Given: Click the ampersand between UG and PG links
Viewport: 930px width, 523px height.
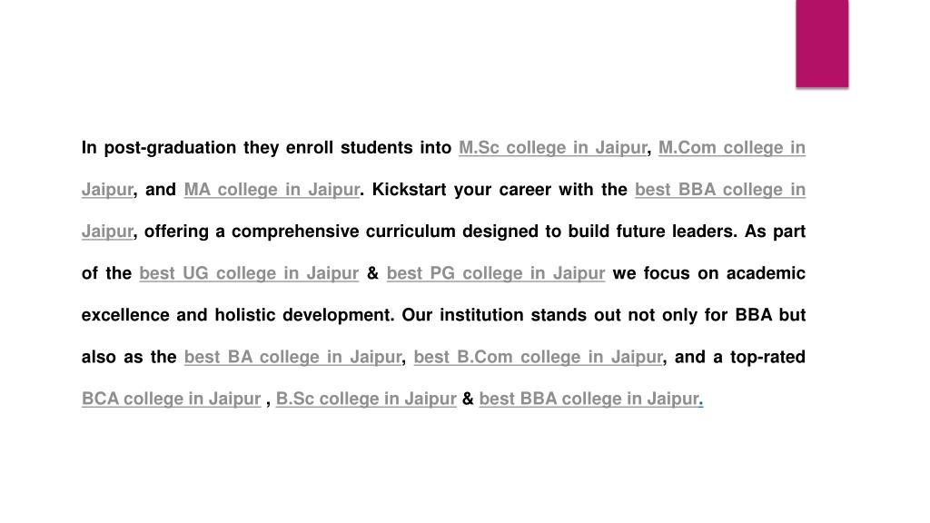Looking at the screenshot, I should [x=372, y=273].
